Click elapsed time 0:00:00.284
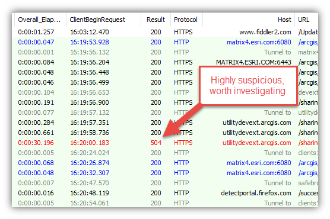 36,123
